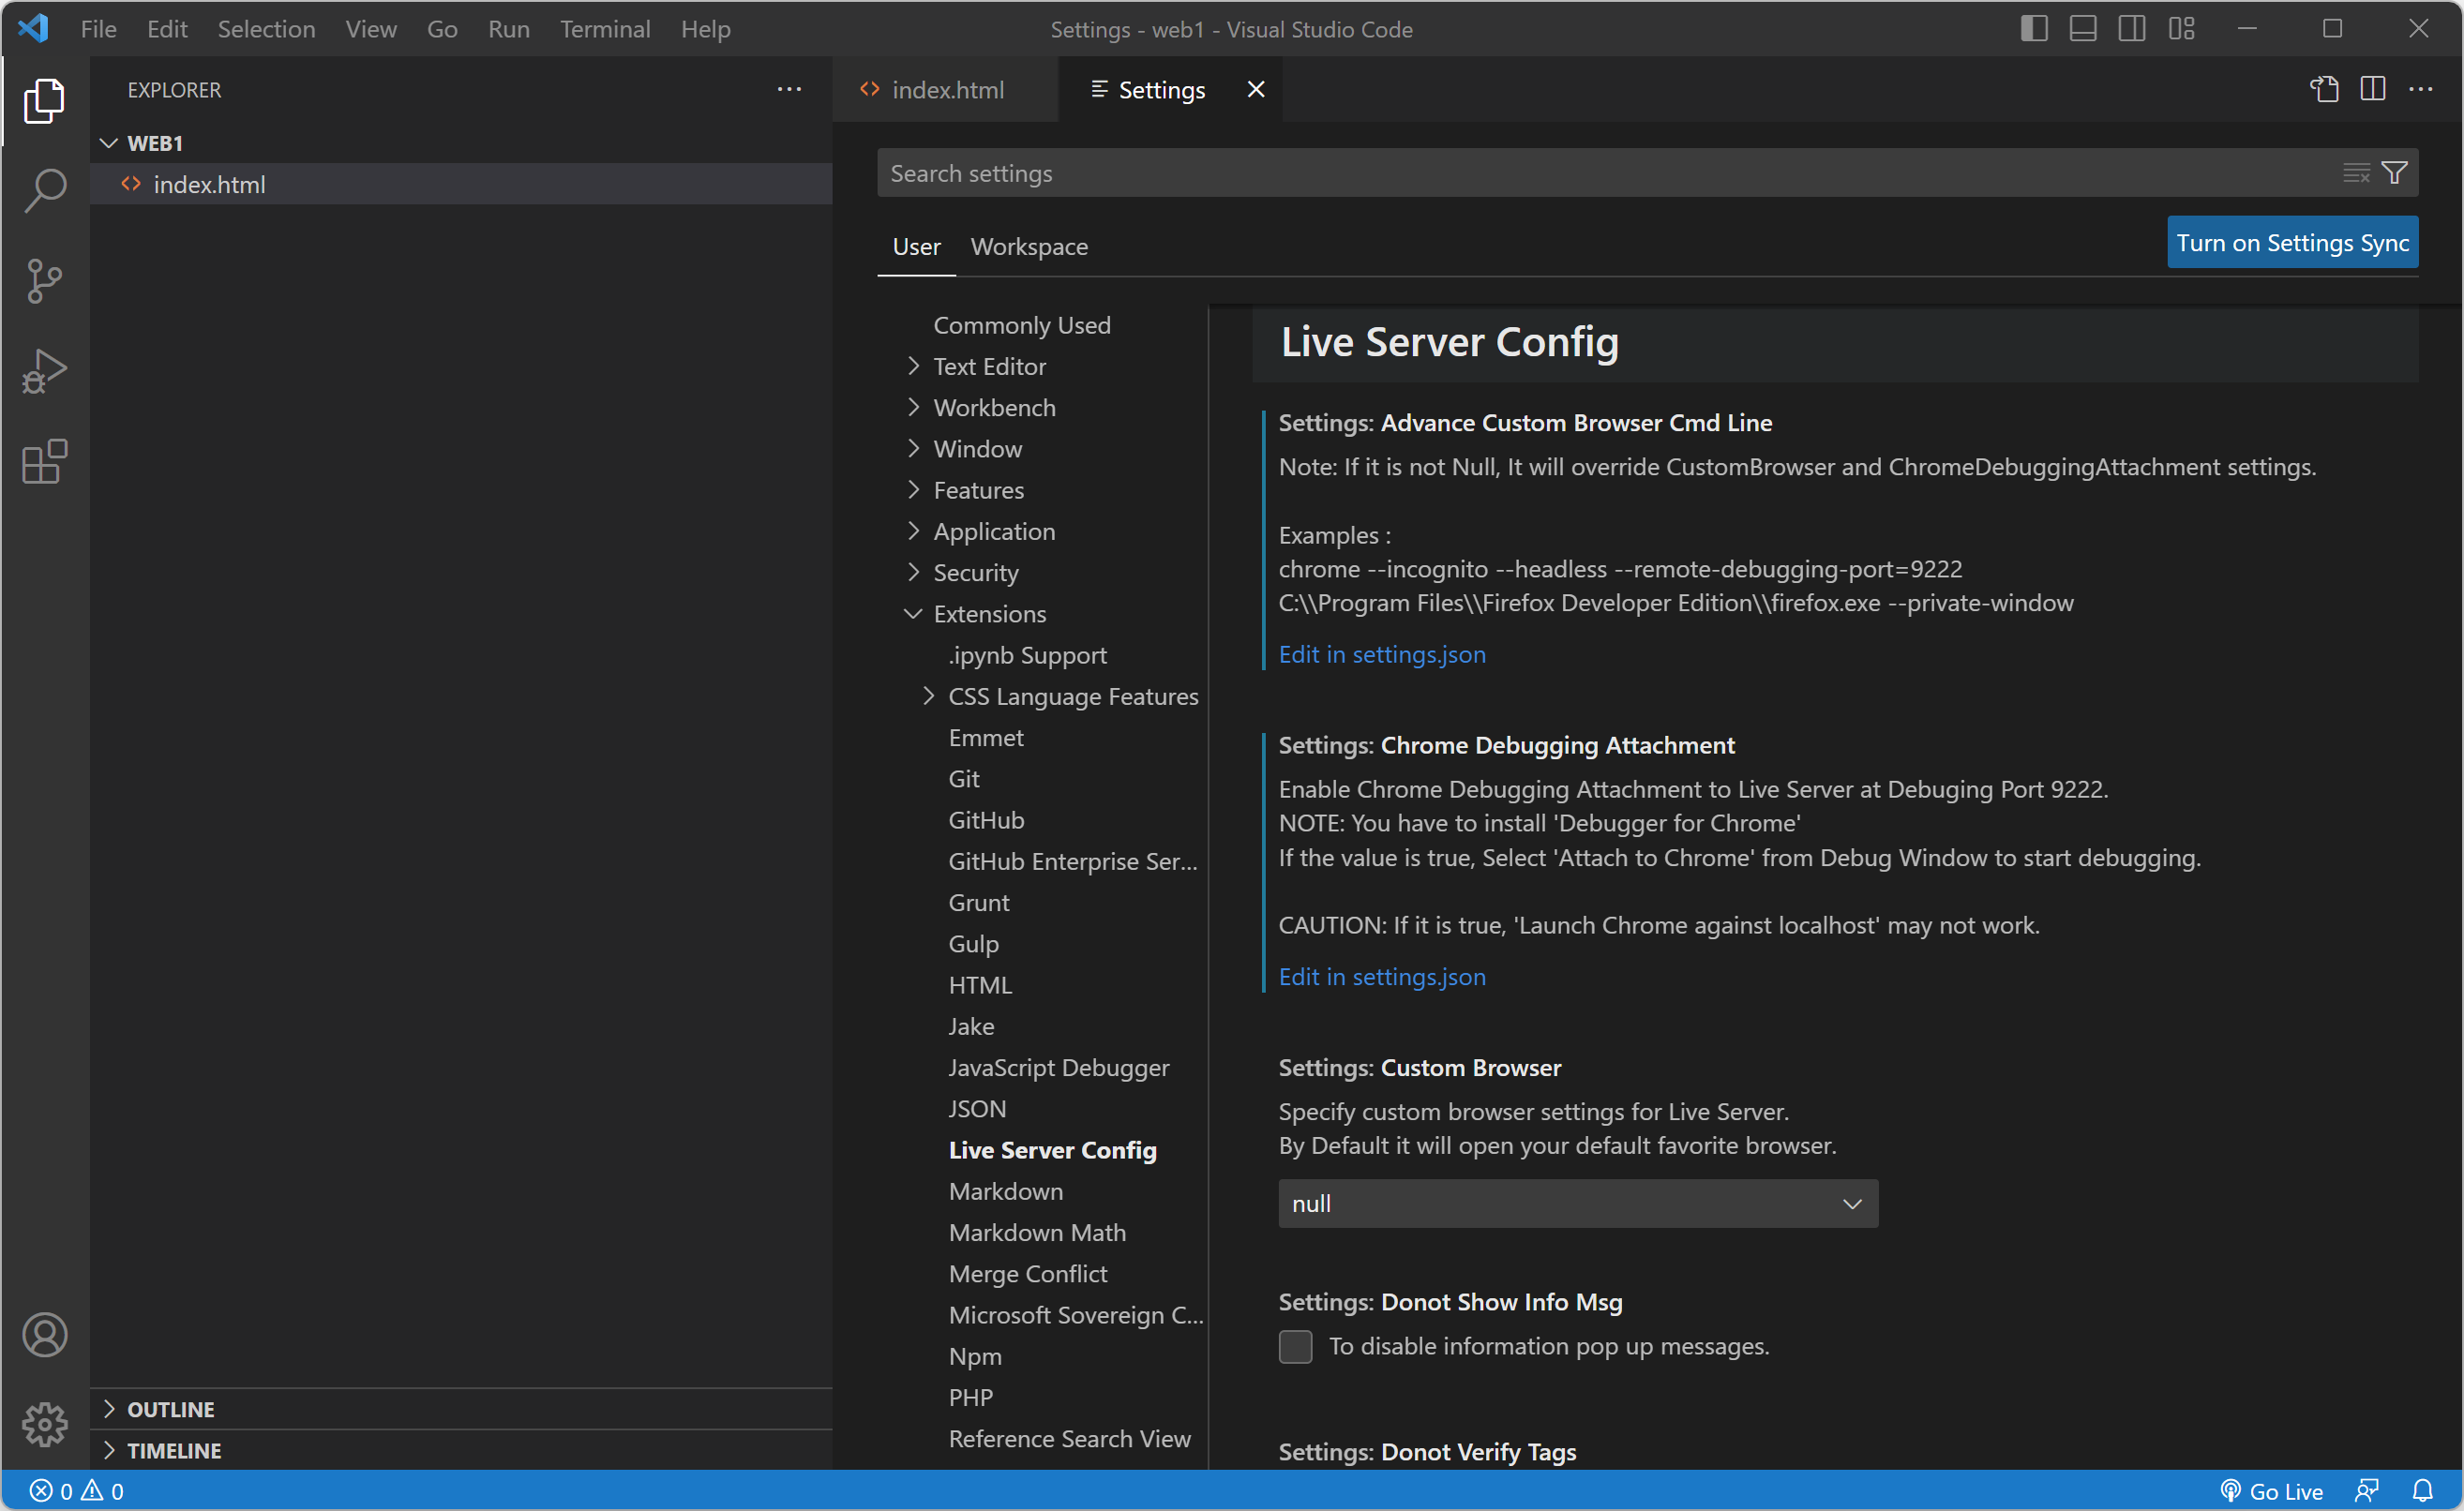Image resolution: width=2464 pixels, height=1511 pixels.
Task: Open the Source Control view
Action: click(45, 281)
